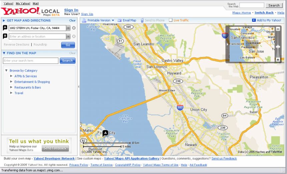Zoom in with the plus button on mini map
The height and width of the screenshot is (174, 287).
(x=278, y=60)
